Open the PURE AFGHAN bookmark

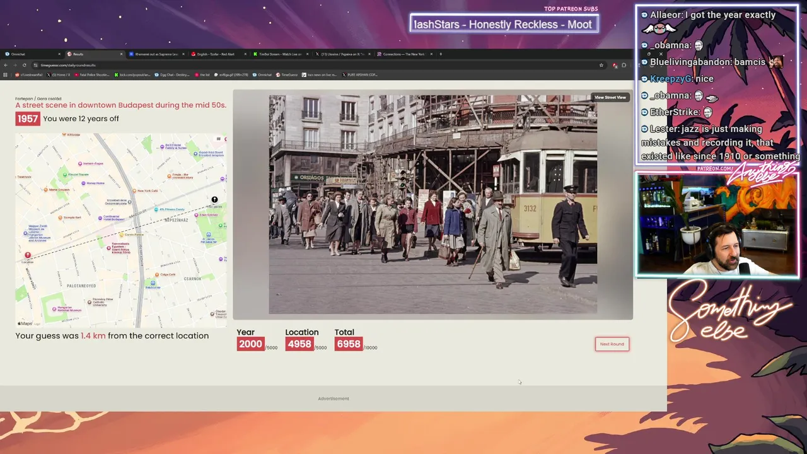[359, 74]
